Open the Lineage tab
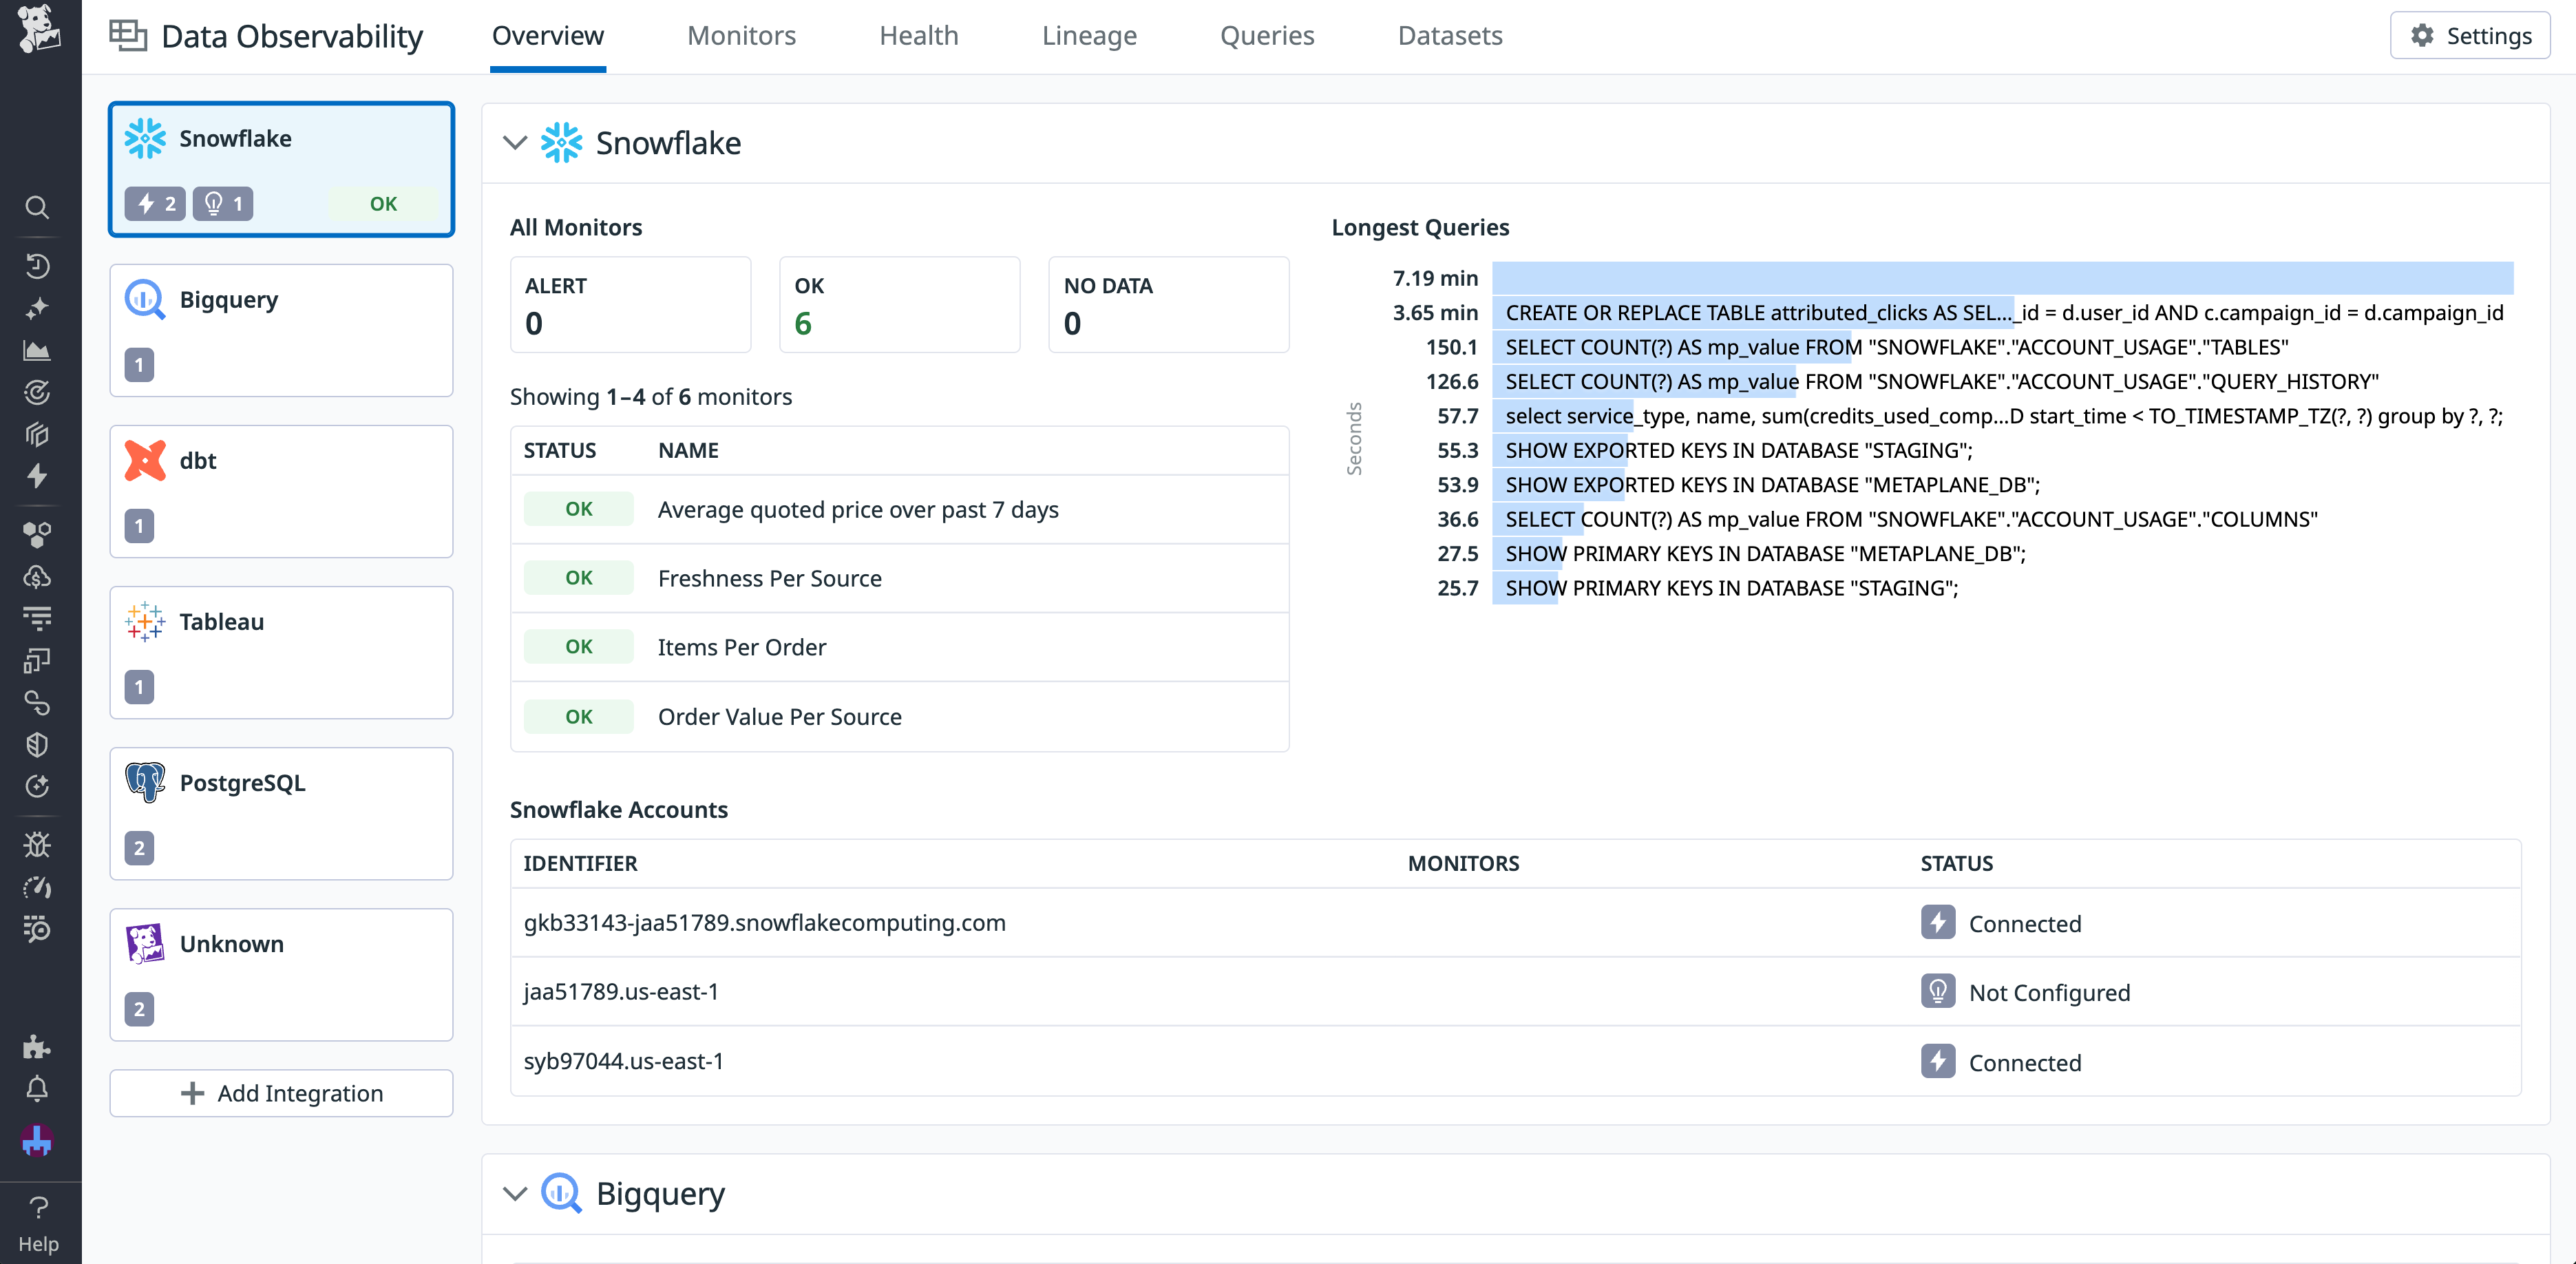This screenshot has height=1264, width=2576. (x=1089, y=36)
